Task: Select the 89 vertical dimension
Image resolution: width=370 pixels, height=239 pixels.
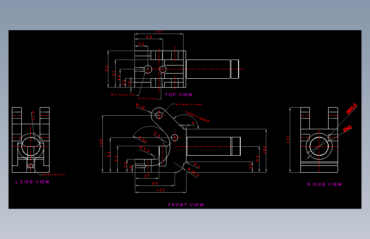Action: click(x=107, y=68)
